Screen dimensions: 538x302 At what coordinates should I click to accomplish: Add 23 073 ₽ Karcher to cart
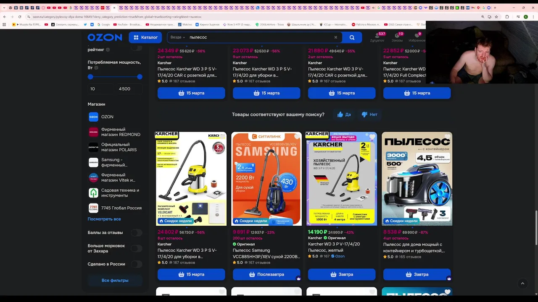pos(266,93)
